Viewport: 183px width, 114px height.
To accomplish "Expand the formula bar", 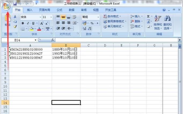I will coord(180,40).
